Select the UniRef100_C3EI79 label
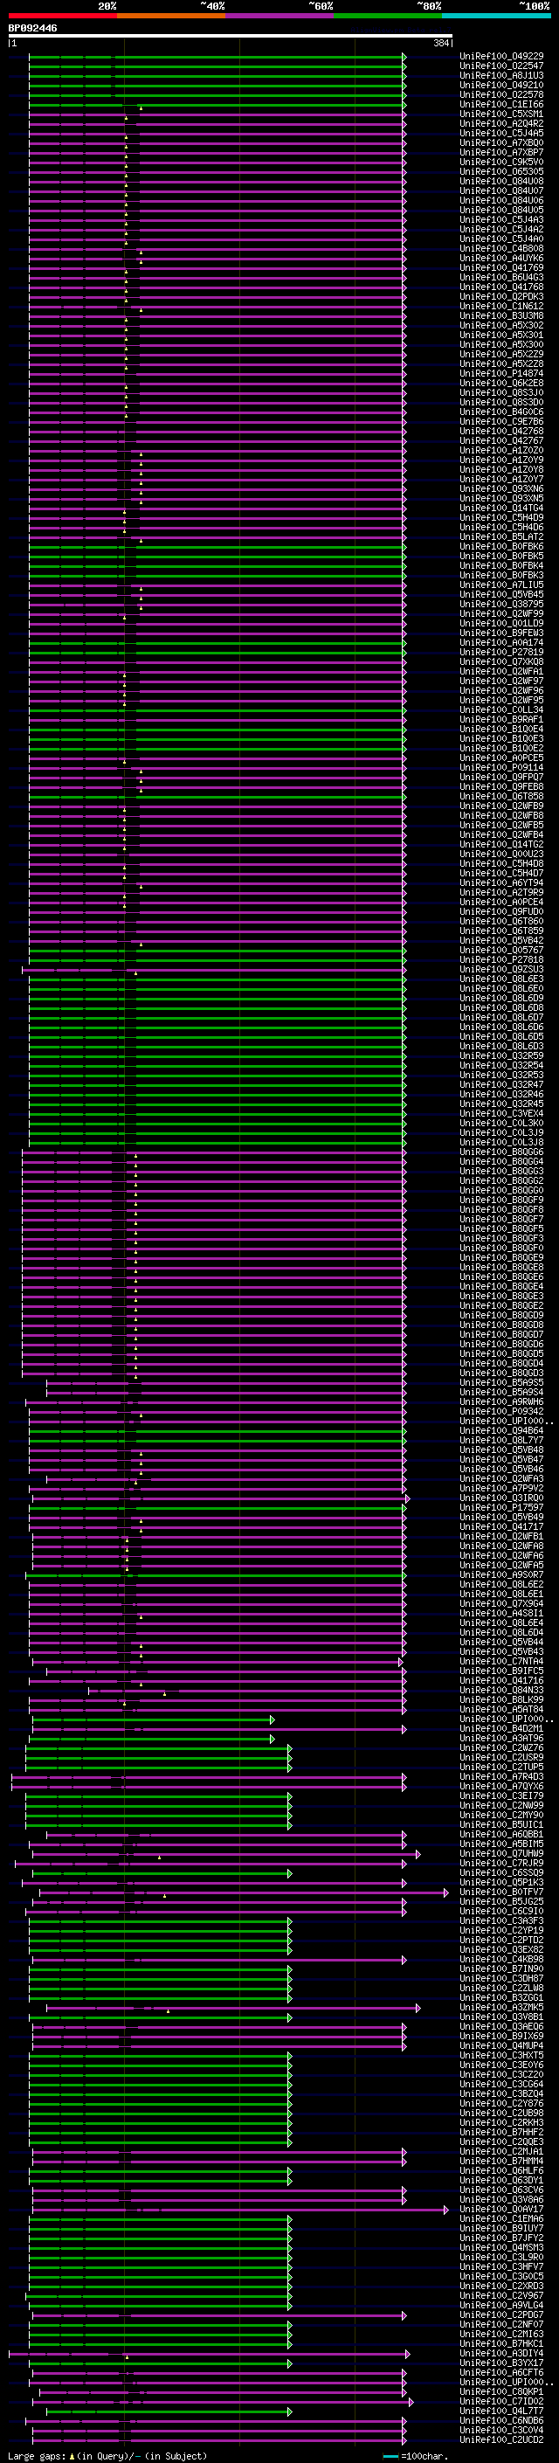Screen dimensions: 559x2463 (501, 1795)
